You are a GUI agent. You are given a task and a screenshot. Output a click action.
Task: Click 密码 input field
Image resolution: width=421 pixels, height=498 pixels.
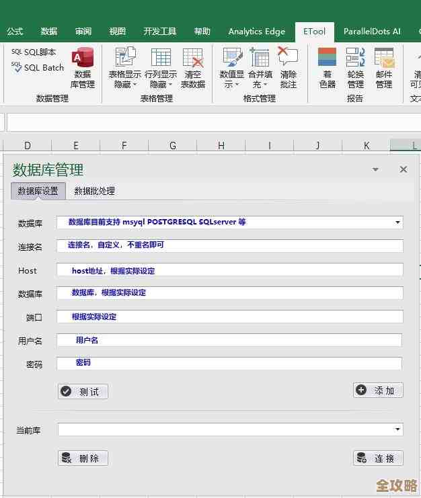tap(229, 364)
